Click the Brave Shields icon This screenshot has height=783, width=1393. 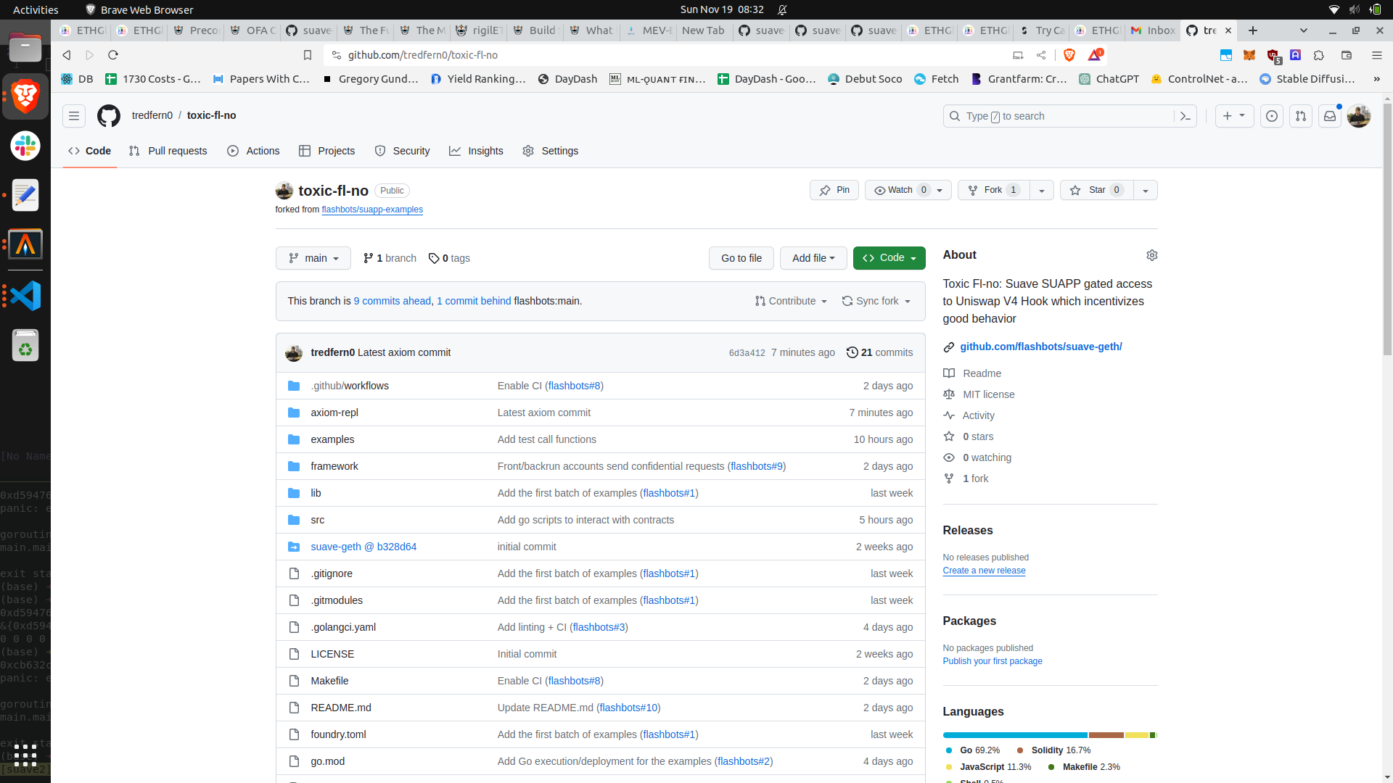[1069, 55]
